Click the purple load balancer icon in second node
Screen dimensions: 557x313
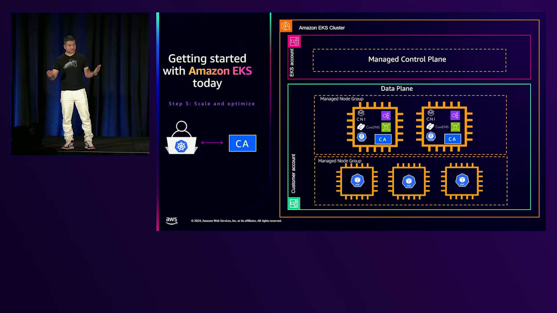pos(455,115)
